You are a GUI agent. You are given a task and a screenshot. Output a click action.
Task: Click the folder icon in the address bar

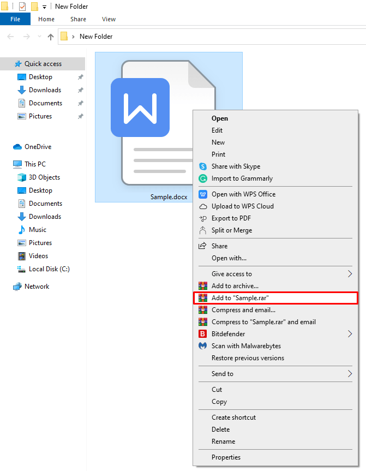(x=64, y=37)
